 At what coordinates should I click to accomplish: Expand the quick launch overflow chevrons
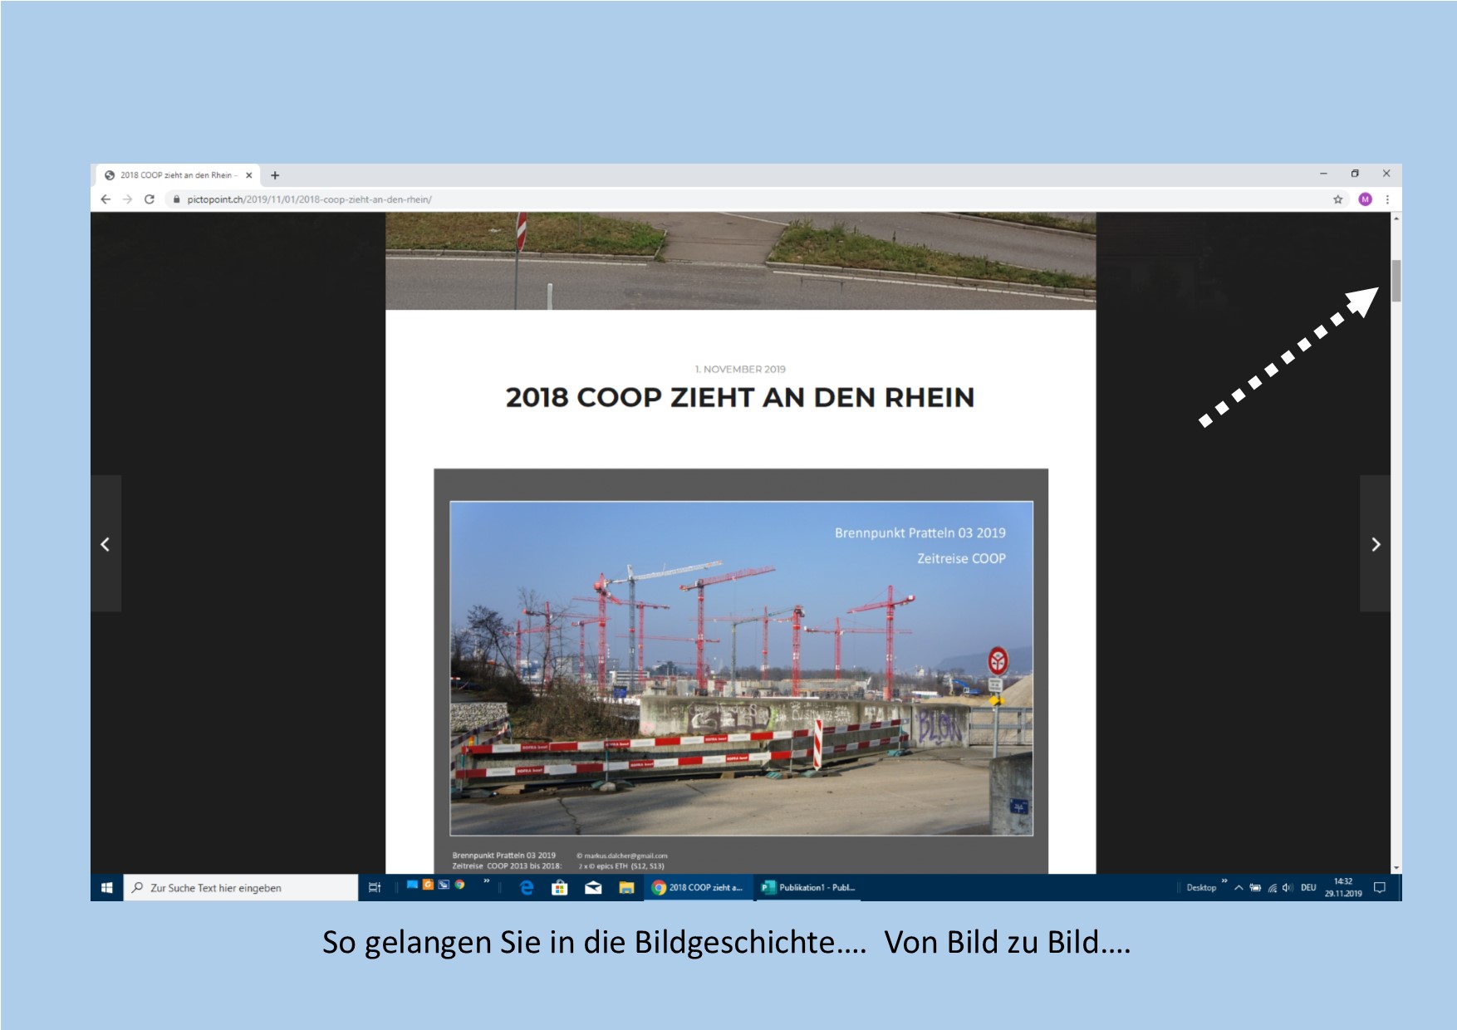487,881
